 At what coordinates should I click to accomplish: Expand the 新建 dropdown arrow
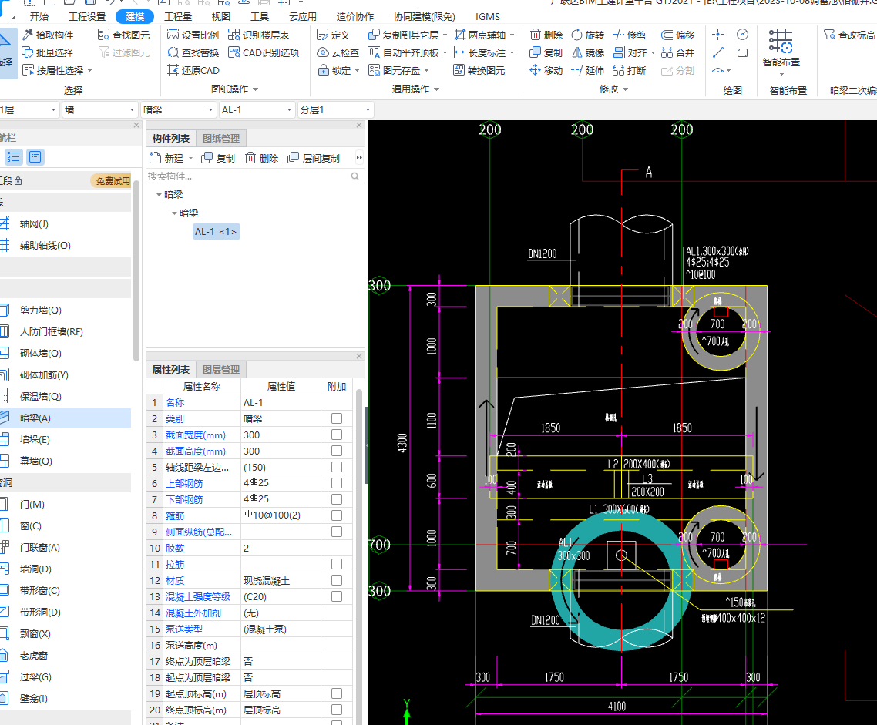[x=190, y=158]
